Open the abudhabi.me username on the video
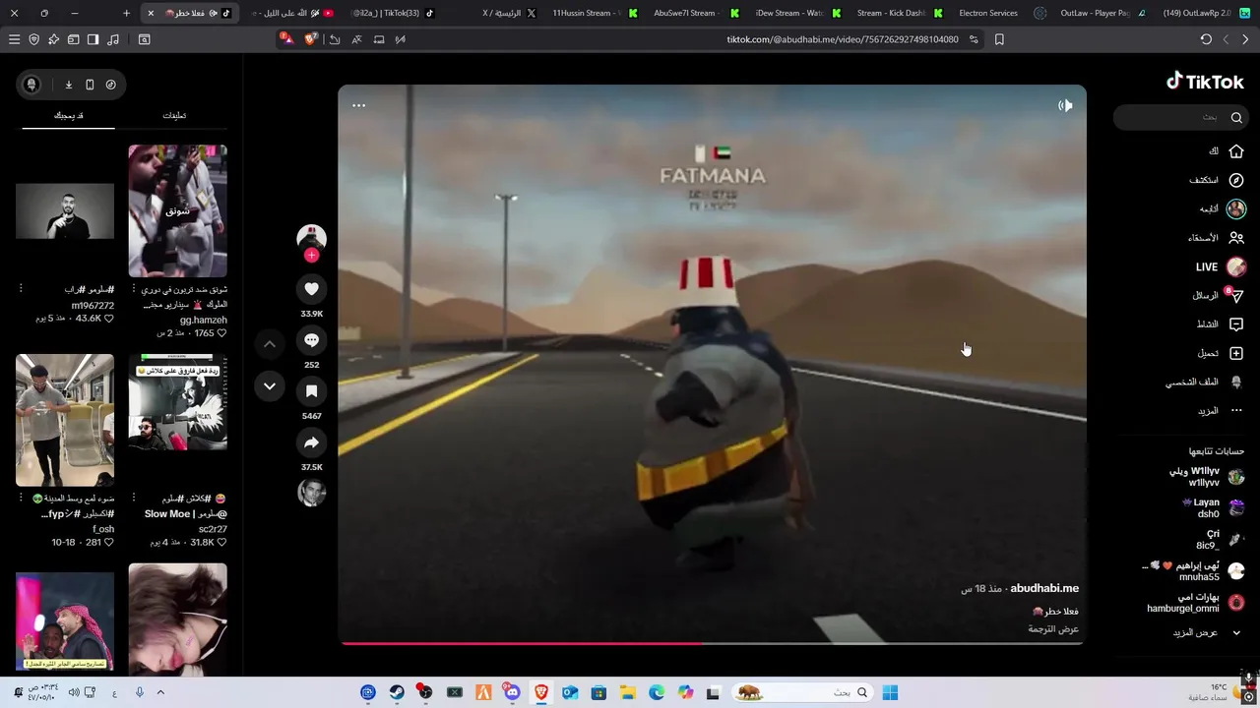Image resolution: width=1260 pixels, height=708 pixels. point(1044,588)
